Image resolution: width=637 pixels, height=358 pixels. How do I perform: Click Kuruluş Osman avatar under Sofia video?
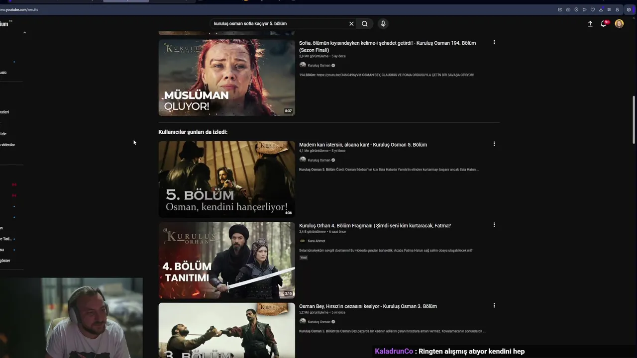(x=303, y=65)
